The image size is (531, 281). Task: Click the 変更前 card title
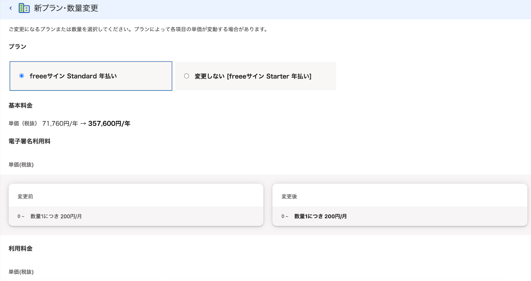[26, 197]
